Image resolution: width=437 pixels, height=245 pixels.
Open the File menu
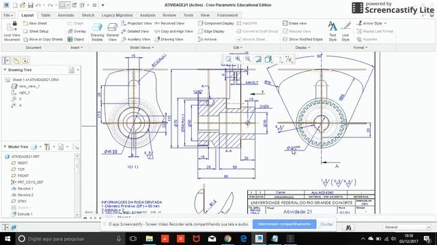coord(8,15)
